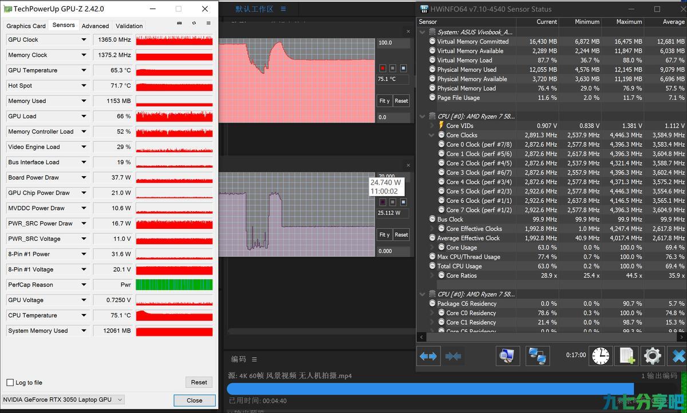Open the Hot Spot sensor dropdown
Image resolution: width=687 pixels, height=413 pixels.
tap(84, 86)
